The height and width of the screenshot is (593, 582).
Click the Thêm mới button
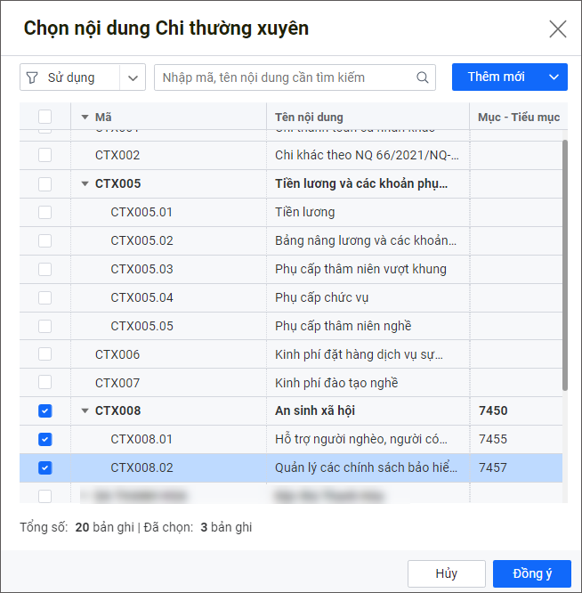pos(496,77)
